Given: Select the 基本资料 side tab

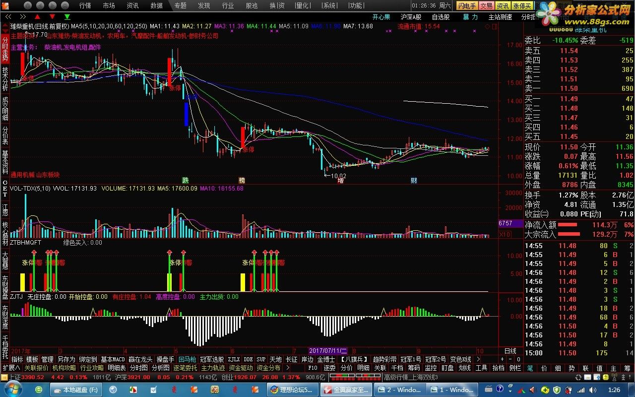Looking at the screenshot, I should [x=5, y=163].
